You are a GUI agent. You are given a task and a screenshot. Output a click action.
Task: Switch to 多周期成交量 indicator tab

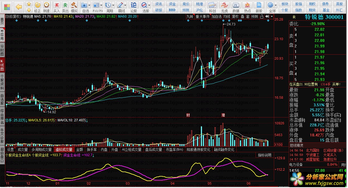[x=42, y=150]
